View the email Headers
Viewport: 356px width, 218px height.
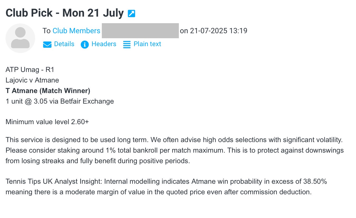(104, 44)
